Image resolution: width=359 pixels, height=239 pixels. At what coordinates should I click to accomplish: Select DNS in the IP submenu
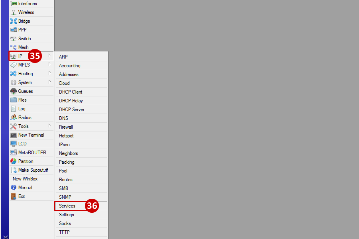coord(81,118)
